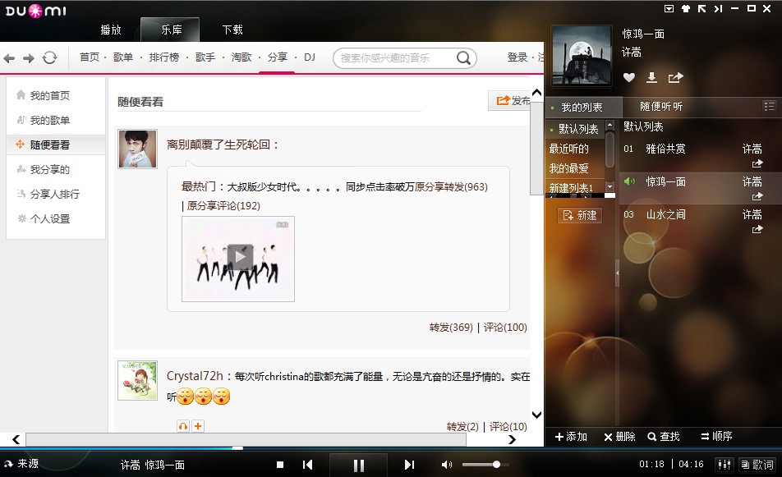Image resolution: width=782 pixels, height=477 pixels.
Task: Share song 惊鸿一面 in playlist
Action: coord(757,196)
